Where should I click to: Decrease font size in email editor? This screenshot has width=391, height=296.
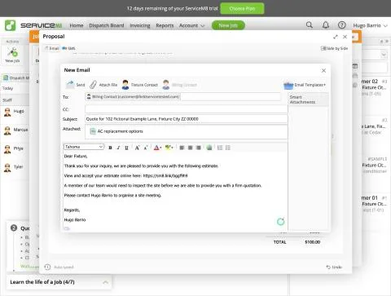point(146,148)
